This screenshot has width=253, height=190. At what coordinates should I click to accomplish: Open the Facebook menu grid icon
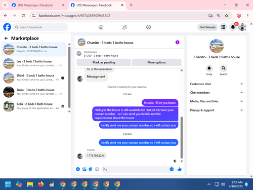point(223,27)
